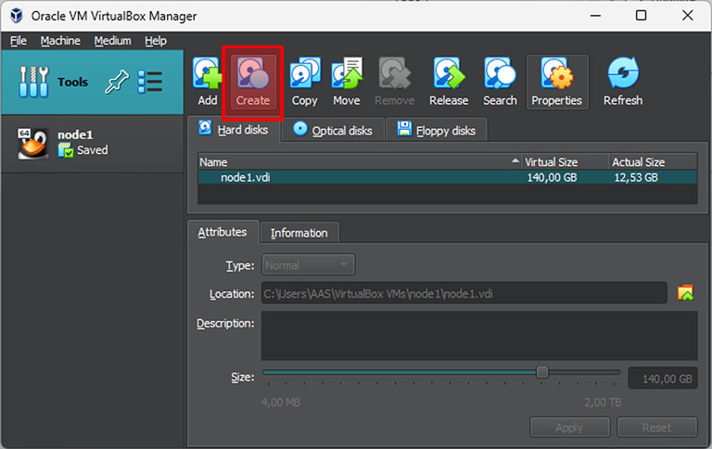Switch to the Attributes tab
The height and width of the screenshot is (449, 712).
point(222,232)
